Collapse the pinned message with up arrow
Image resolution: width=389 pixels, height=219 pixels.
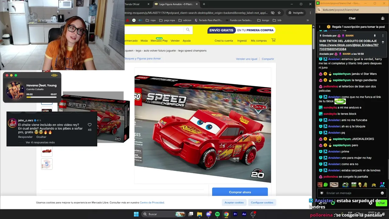[383, 42]
